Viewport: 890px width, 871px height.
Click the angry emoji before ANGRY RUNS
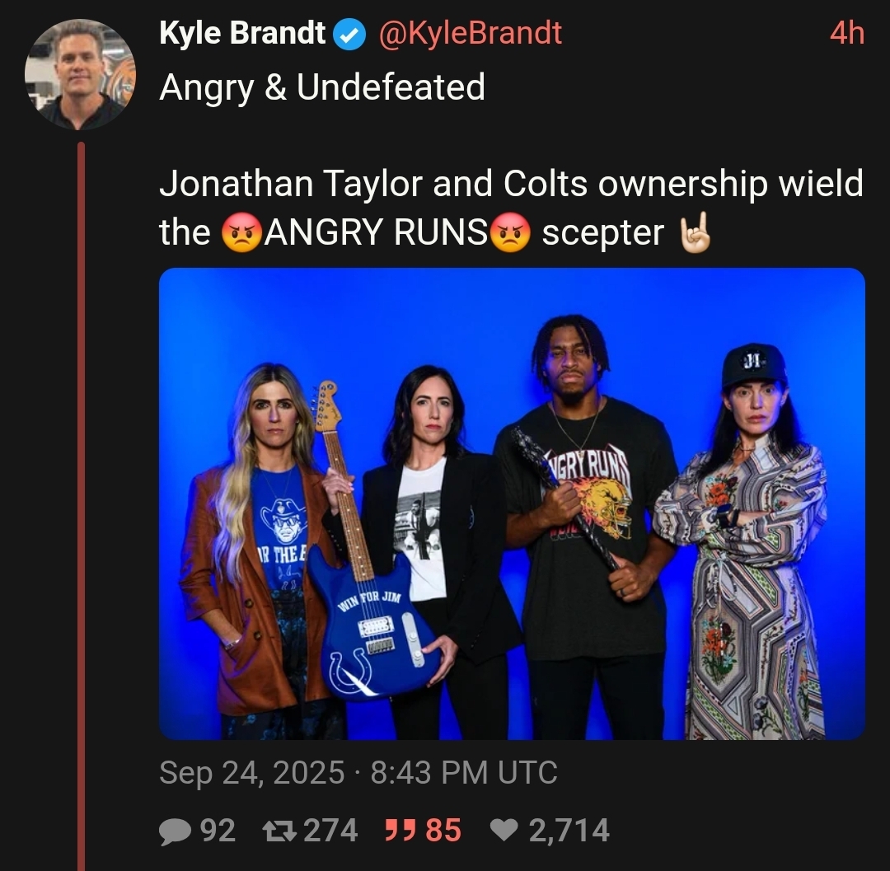coord(241,232)
